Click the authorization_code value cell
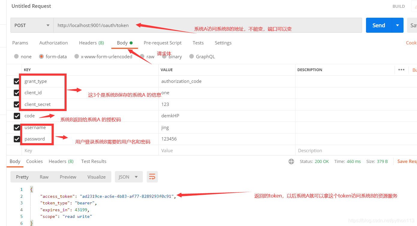This screenshot has height=226, width=417. point(227,81)
